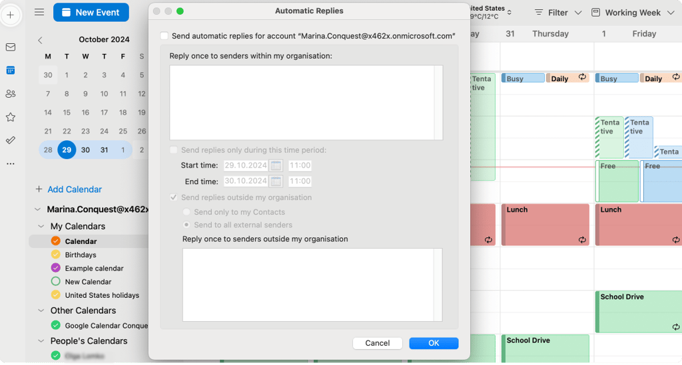Enable the New Calendar visibility checkbox
Viewport: 682px width, 365px height.
[x=55, y=281]
